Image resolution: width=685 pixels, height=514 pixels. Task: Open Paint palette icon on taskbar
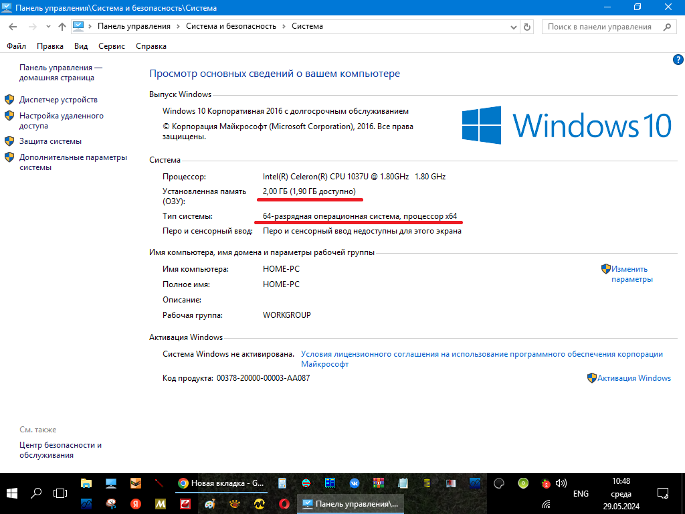[210, 503]
